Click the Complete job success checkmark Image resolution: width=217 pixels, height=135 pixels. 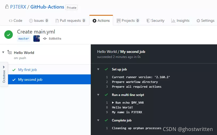point(106,120)
